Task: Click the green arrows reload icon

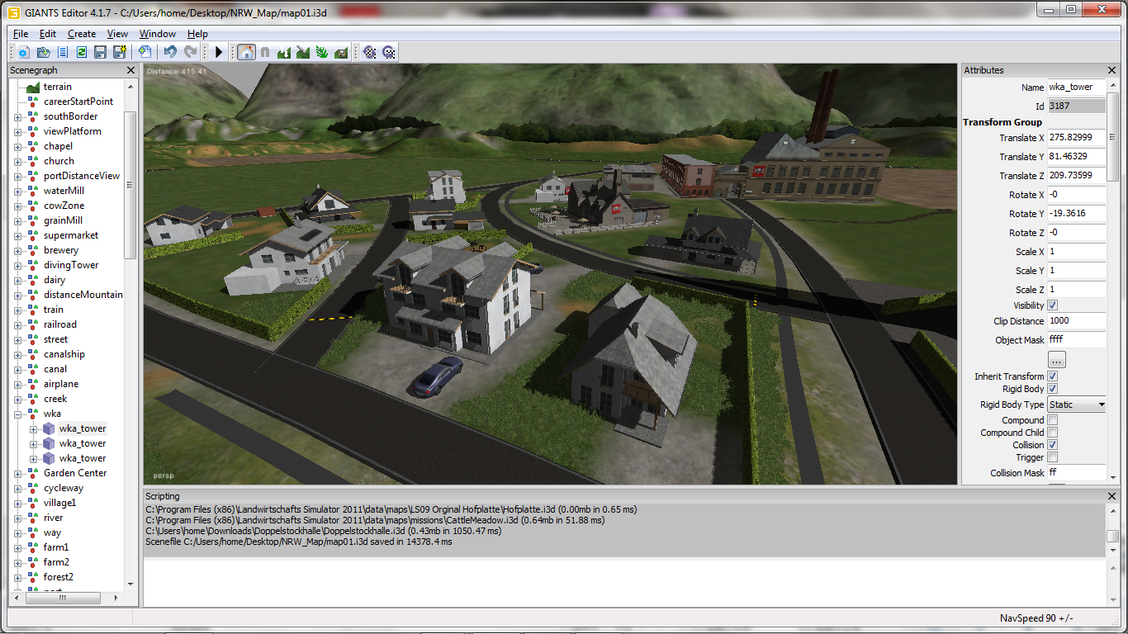Action: 82,52
